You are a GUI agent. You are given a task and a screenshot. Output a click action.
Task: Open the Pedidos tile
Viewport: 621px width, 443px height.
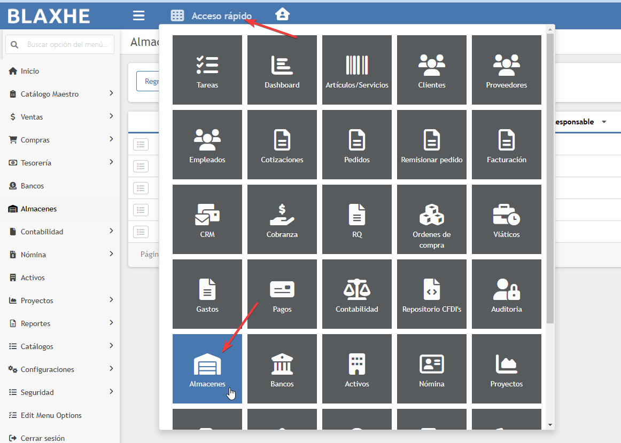[357, 145]
